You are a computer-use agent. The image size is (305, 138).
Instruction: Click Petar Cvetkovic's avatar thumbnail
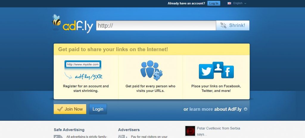[190, 131]
